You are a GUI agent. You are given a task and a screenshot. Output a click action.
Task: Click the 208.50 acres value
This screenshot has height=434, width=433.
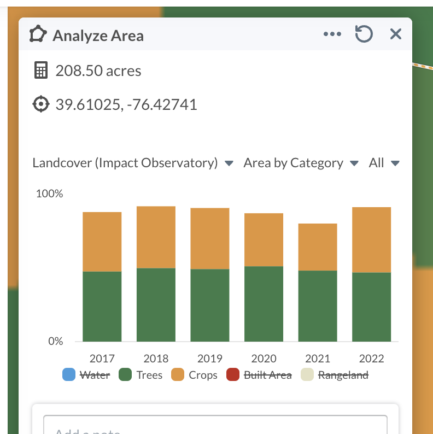tap(98, 71)
